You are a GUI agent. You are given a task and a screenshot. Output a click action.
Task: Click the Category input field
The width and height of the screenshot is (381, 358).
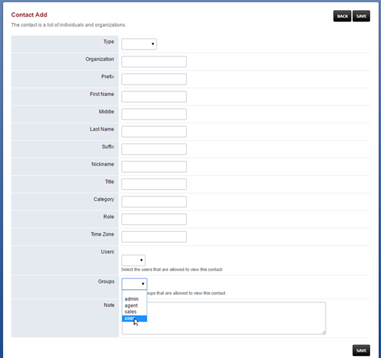click(154, 202)
